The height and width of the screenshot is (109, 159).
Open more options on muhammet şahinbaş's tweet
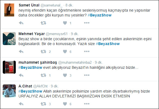pyautogui.click(x=87, y=75)
